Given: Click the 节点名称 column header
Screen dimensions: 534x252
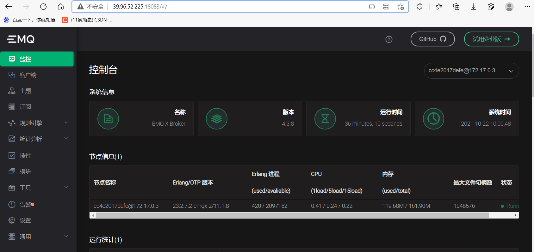Looking at the screenshot, I should pyautogui.click(x=105, y=183).
